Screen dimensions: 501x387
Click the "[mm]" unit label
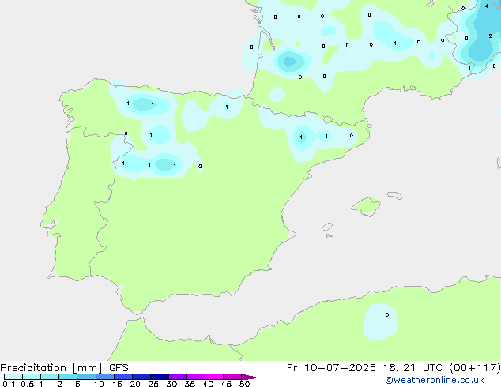[x=87, y=368]
